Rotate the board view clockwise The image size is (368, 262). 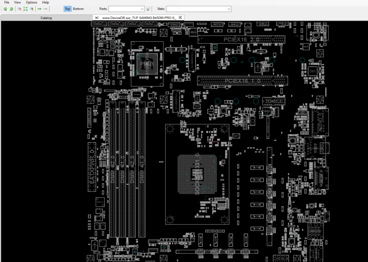click(11, 9)
